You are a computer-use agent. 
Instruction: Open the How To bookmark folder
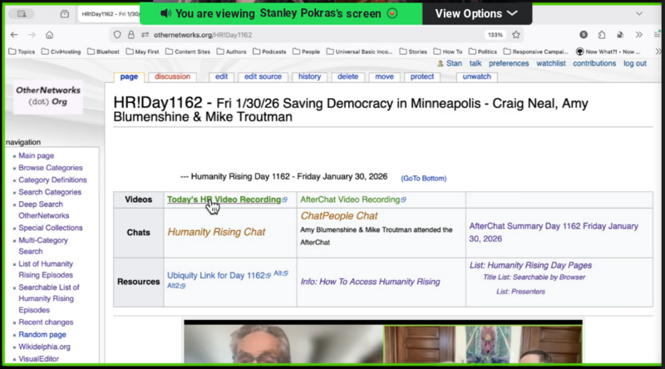(448, 52)
